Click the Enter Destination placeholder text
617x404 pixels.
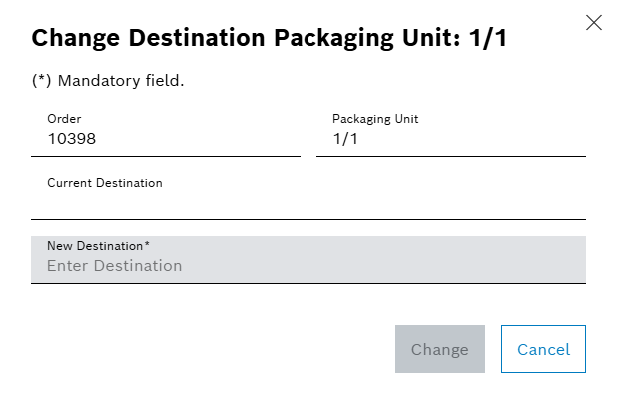click(x=115, y=266)
